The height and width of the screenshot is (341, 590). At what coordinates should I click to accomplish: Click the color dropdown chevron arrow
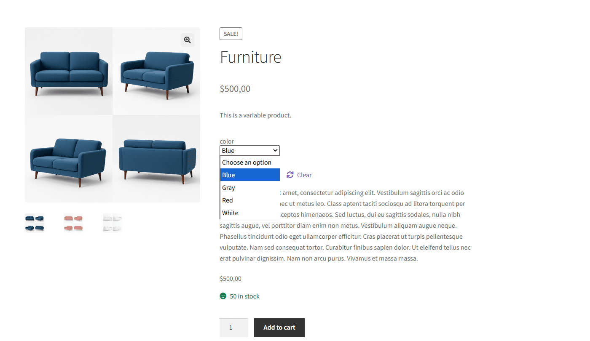(275, 150)
